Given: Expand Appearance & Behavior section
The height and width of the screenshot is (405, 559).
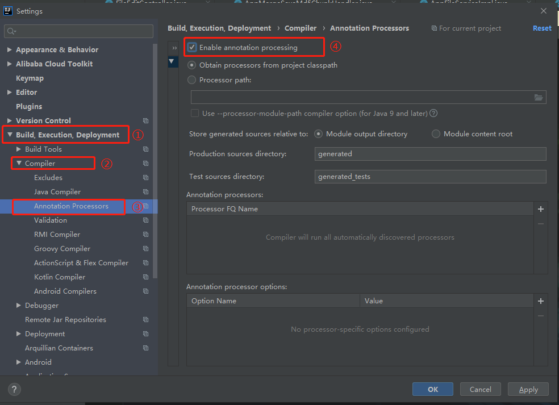Looking at the screenshot, I should (10, 49).
